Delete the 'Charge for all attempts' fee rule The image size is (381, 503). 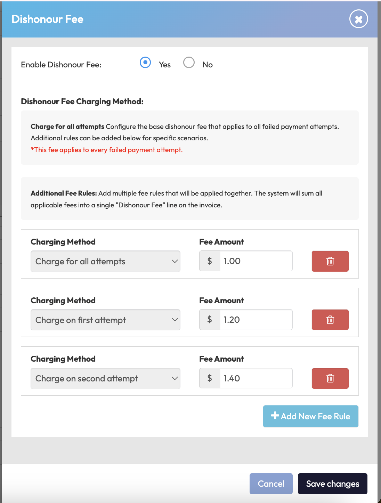(330, 261)
